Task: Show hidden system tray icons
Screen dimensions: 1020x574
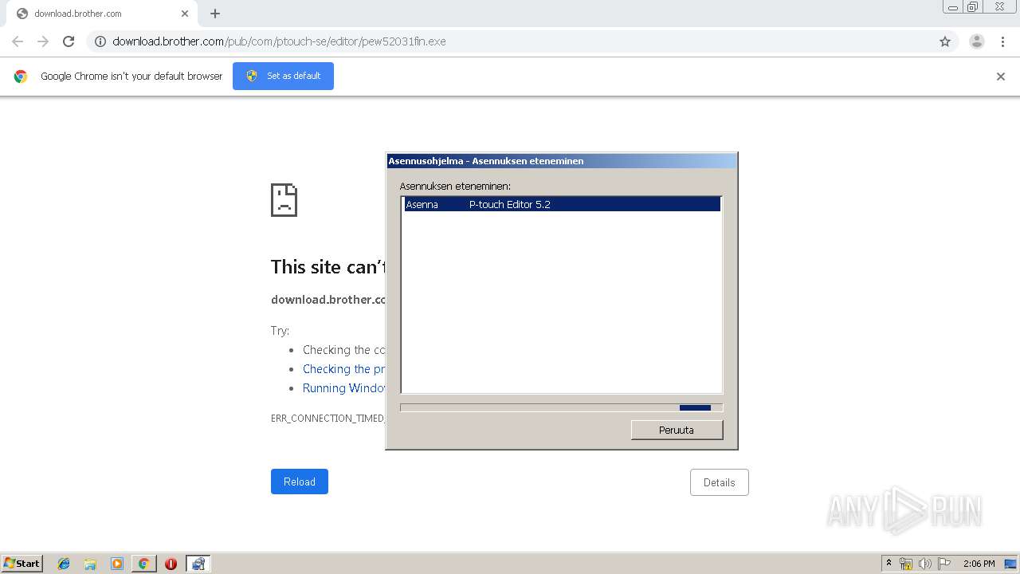Action: [x=889, y=564]
